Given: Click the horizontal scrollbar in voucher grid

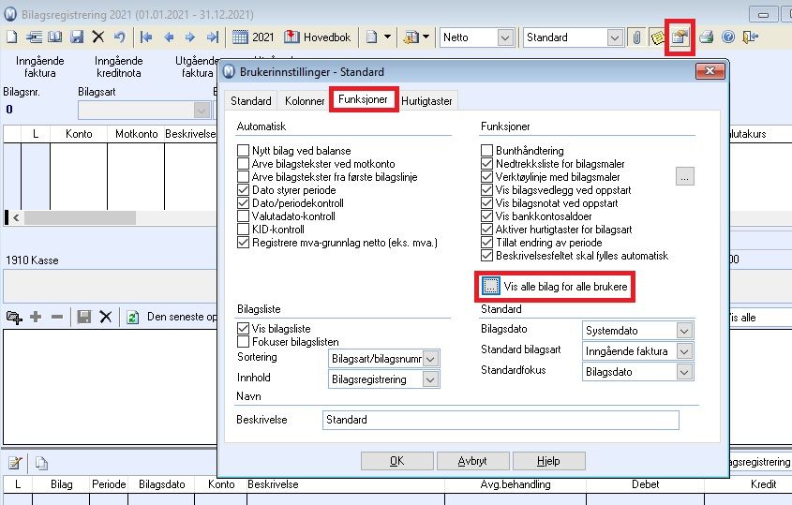Looking at the screenshot, I should (x=80, y=217).
